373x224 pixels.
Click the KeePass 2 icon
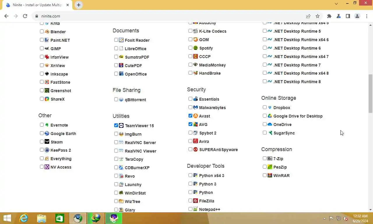pyautogui.click(x=47, y=150)
